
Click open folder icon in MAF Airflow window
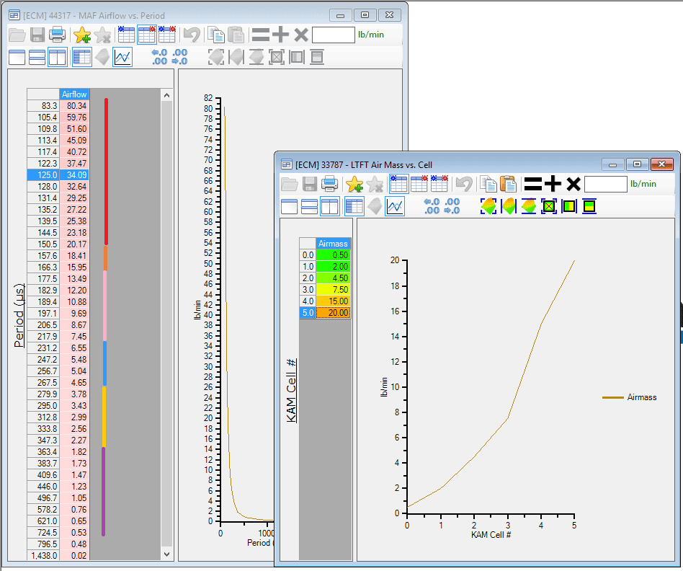coord(17,35)
